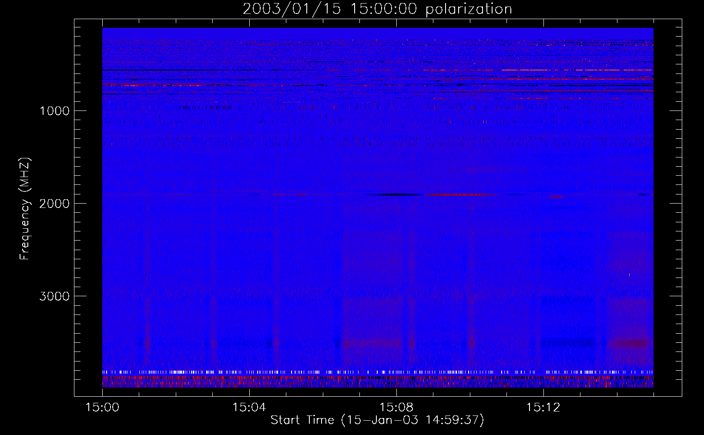Click the 15:08 time tick label
Image resolution: width=704 pixels, height=435 pixels.
pyautogui.click(x=396, y=408)
